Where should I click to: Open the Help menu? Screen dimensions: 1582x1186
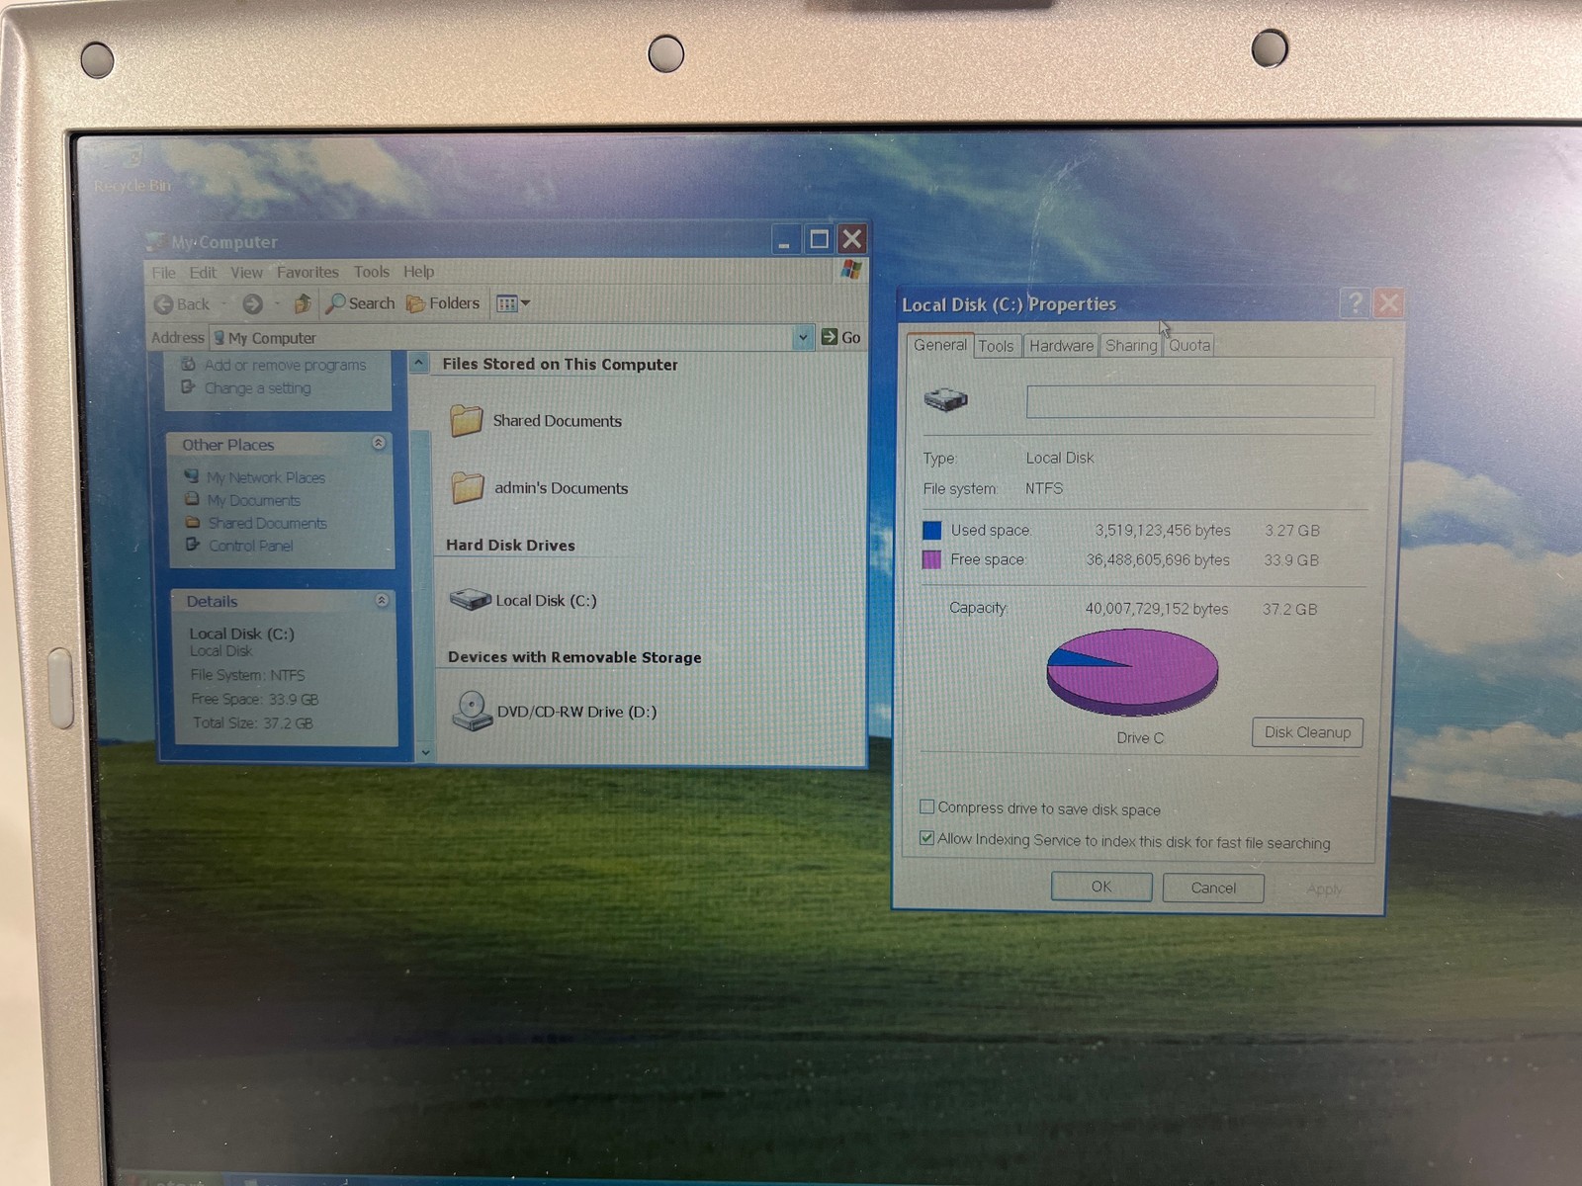pyautogui.click(x=418, y=272)
